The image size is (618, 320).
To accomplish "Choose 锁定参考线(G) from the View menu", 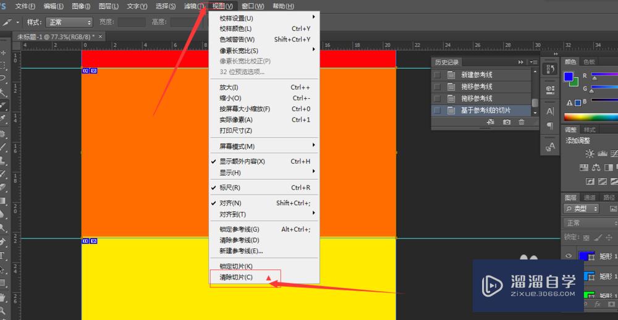I will coord(264,229).
